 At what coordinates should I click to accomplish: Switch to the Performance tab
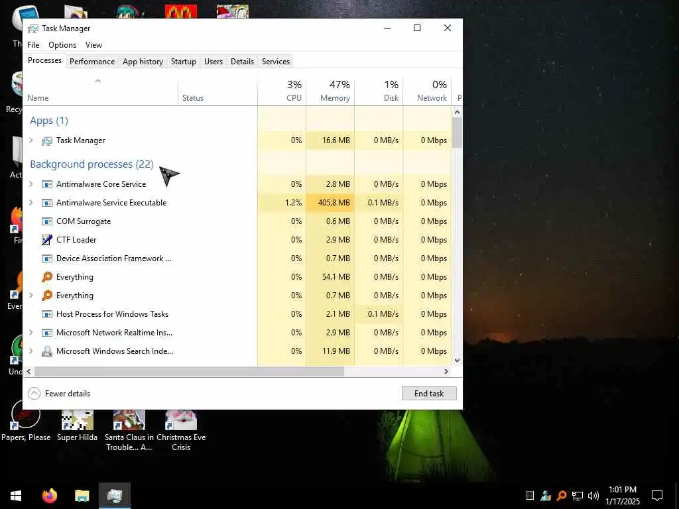(x=92, y=62)
